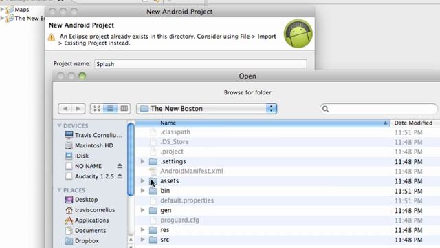The width and height of the screenshot is (440, 248).
Task: Select the bin folder icon
Action: [x=153, y=191]
